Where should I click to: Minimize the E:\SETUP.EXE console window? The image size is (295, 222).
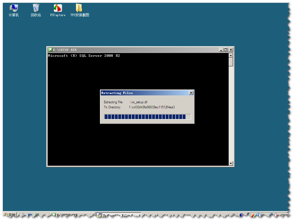[221, 50]
